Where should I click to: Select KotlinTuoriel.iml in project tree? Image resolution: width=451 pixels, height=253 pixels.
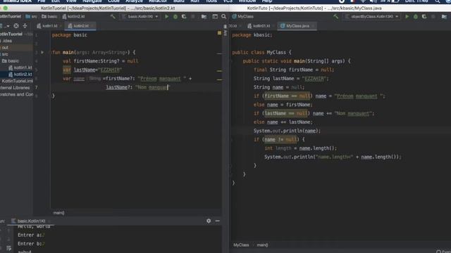[17, 81]
